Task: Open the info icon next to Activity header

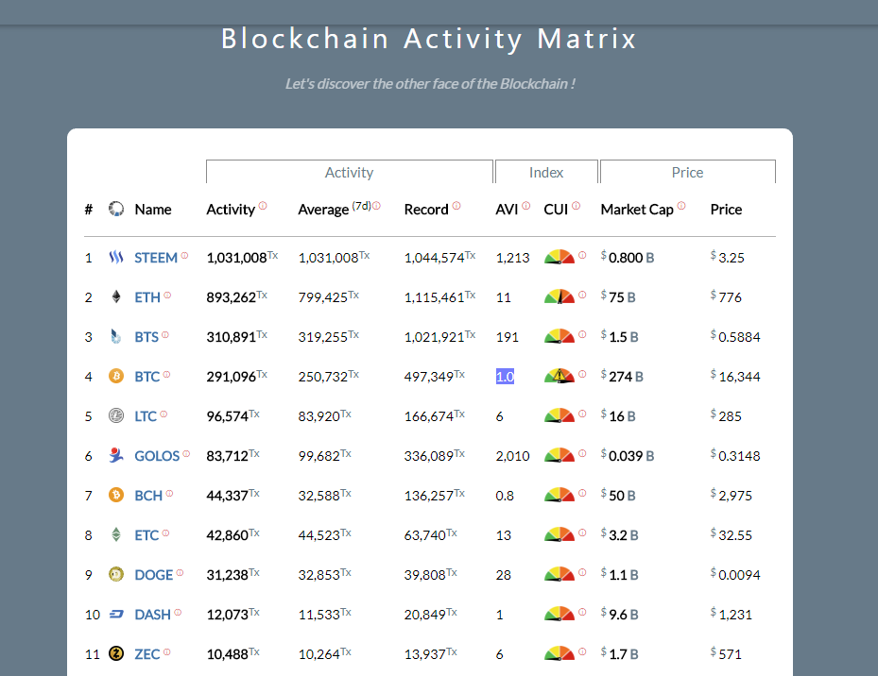Action: [x=263, y=206]
